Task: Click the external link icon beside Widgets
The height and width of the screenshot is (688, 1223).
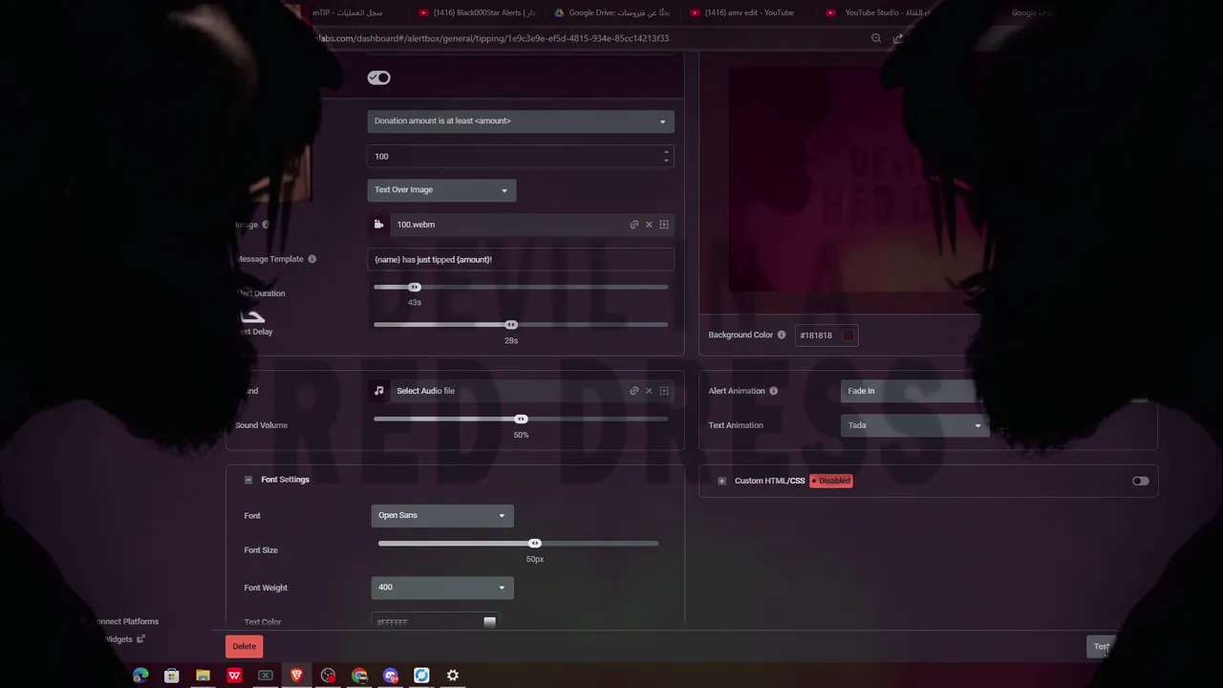Action: (140, 639)
